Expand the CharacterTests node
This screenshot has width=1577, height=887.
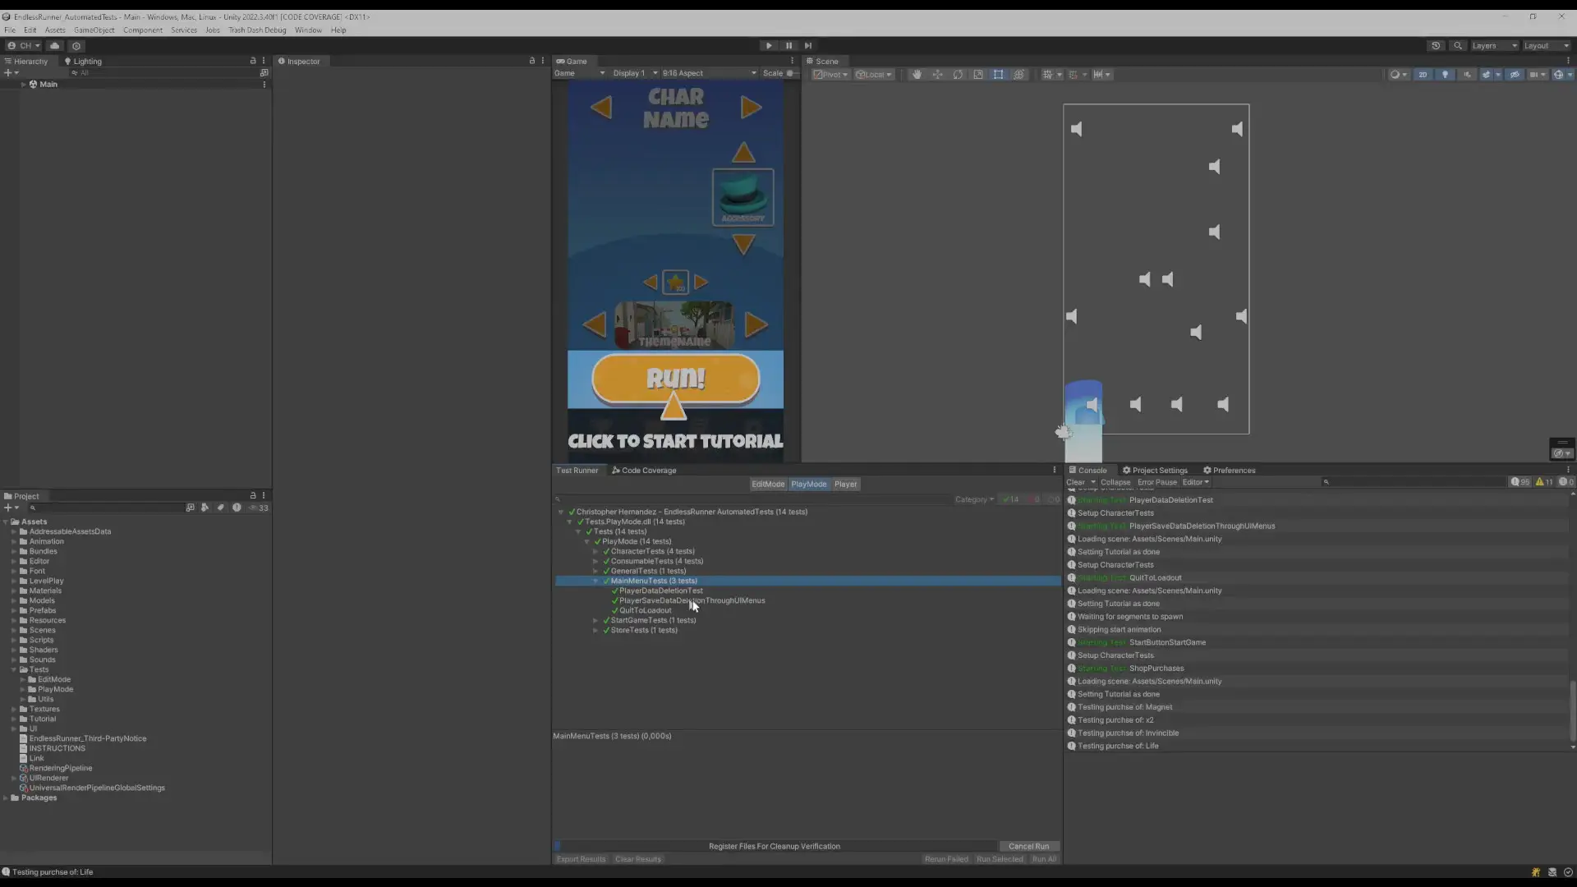point(595,552)
